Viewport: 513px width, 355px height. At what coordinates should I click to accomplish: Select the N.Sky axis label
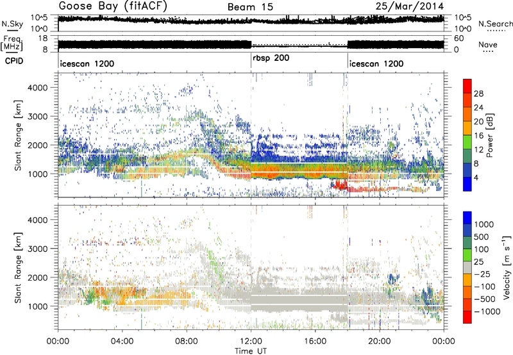point(12,24)
